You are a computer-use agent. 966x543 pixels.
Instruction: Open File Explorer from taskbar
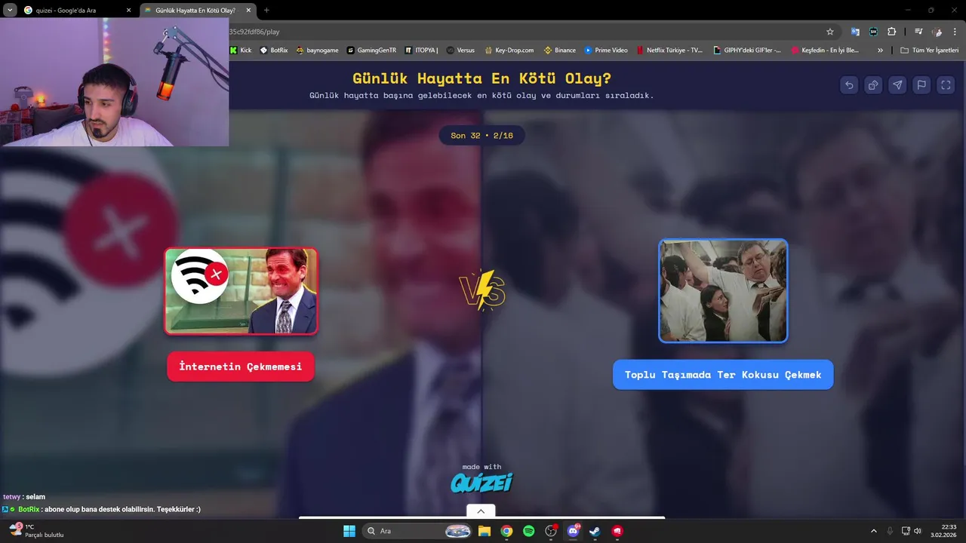click(x=484, y=531)
